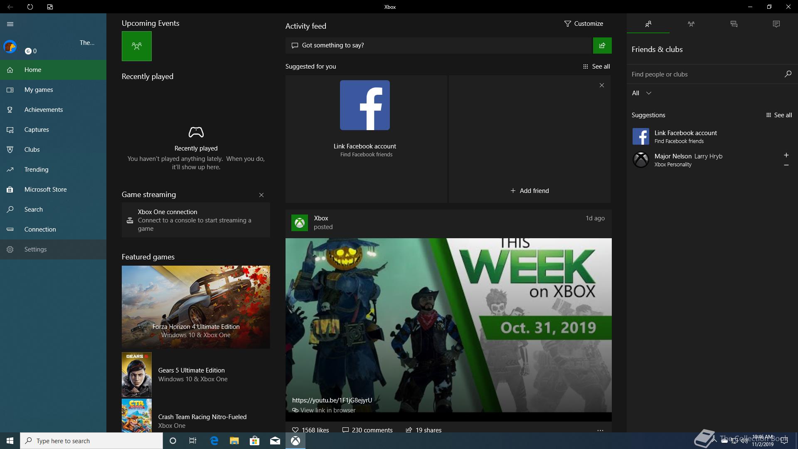Open File Explorer from taskbar
This screenshot has width=798, height=449.
[x=234, y=441]
